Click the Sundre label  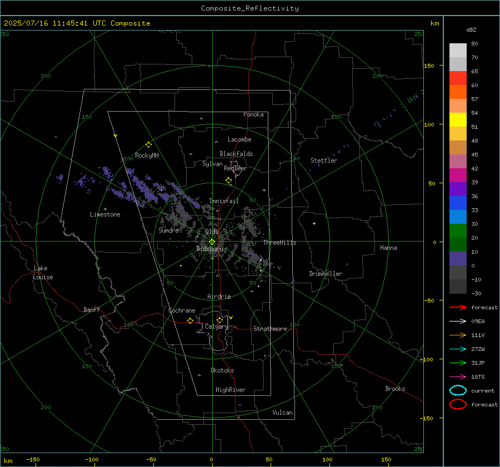[168, 230]
